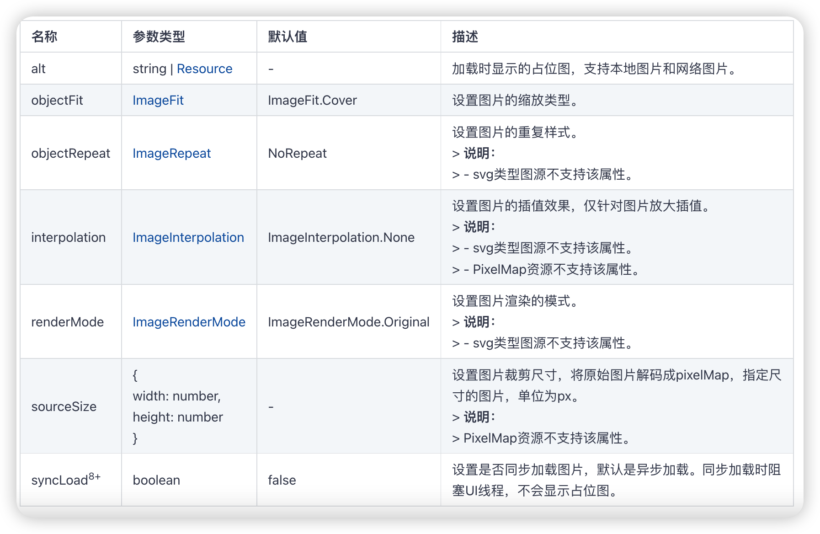Viewport: 820px width, 534px height.
Task: Click description 设置图片裁剪尺寸
Action: pyautogui.click(x=617, y=385)
